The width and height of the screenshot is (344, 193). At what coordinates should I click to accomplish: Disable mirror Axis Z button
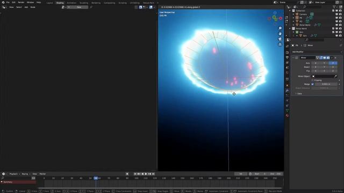(x=333, y=63)
